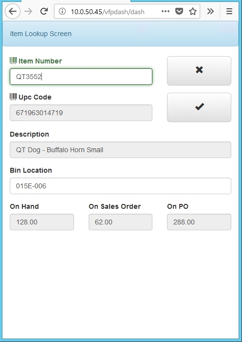Open the site information icon in address bar
The height and width of the screenshot is (342, 242).
pos(62,11)
